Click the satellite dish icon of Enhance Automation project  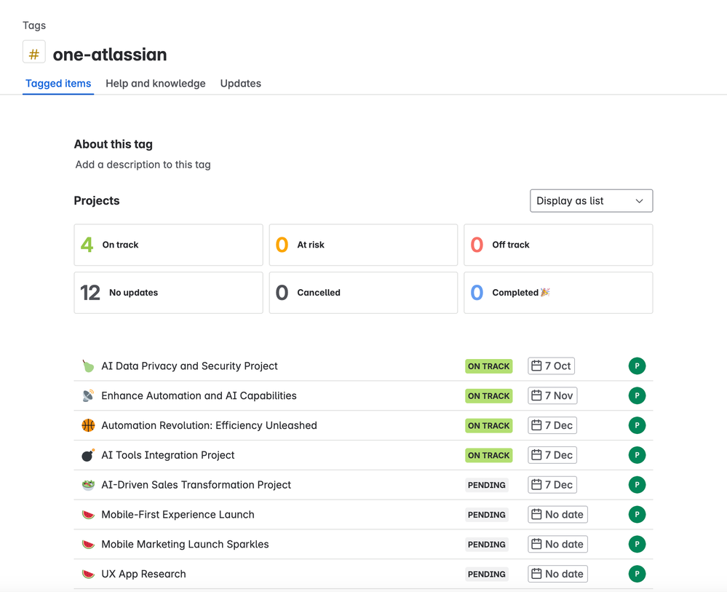(x=88, y=395)
